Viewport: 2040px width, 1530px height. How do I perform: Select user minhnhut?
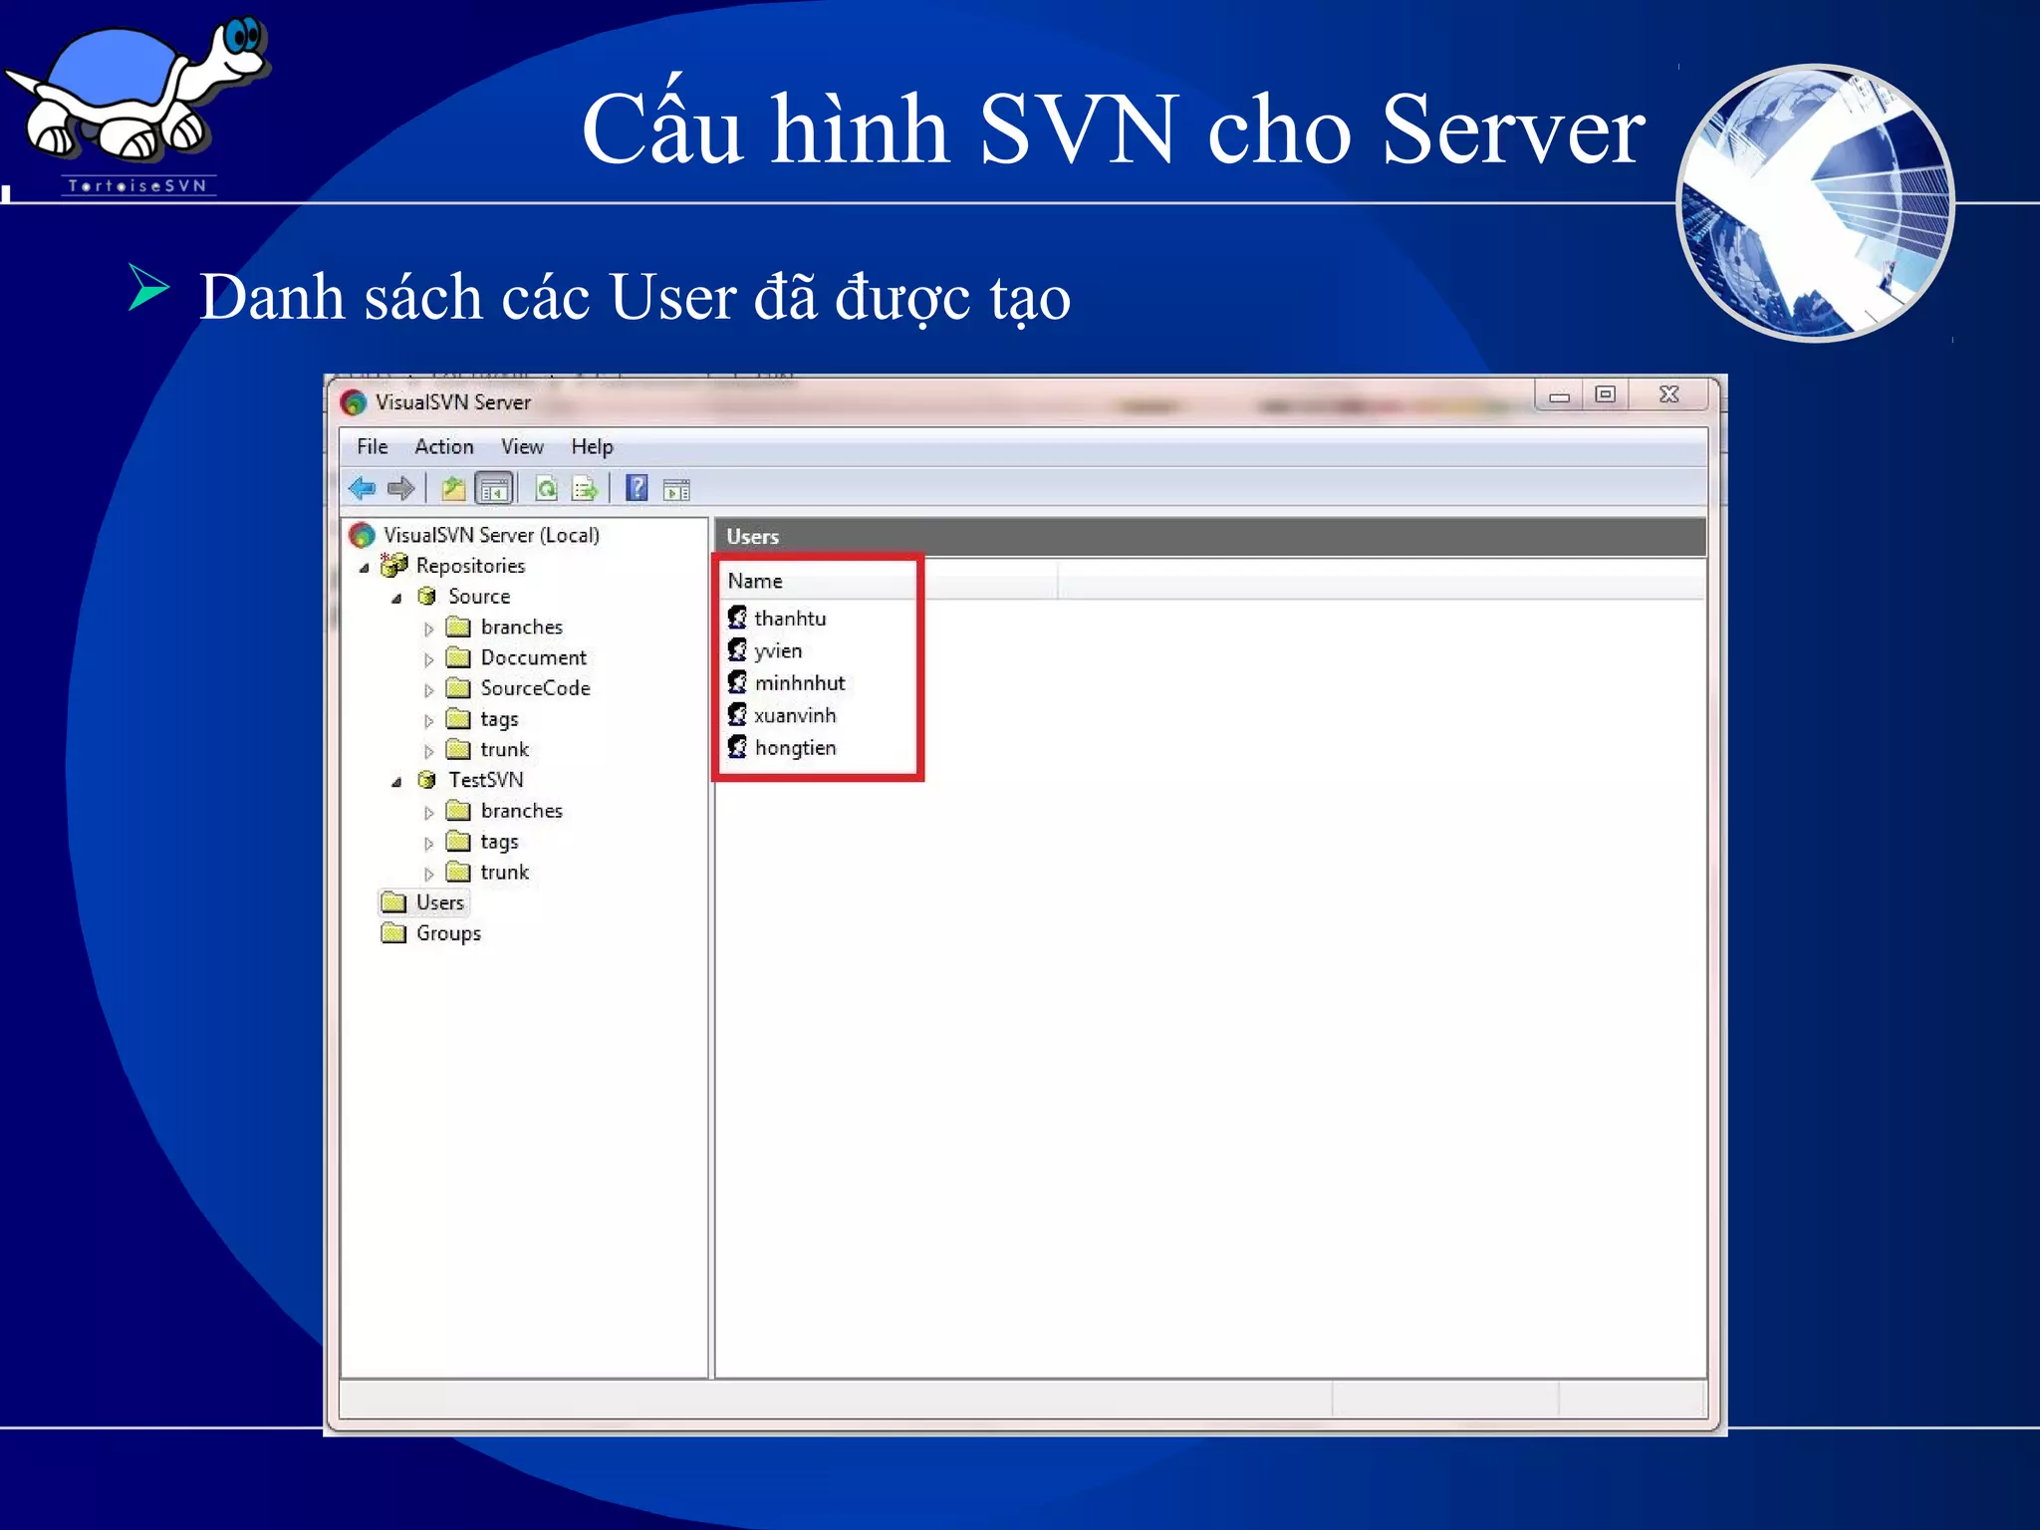click(x=800, y=682)
